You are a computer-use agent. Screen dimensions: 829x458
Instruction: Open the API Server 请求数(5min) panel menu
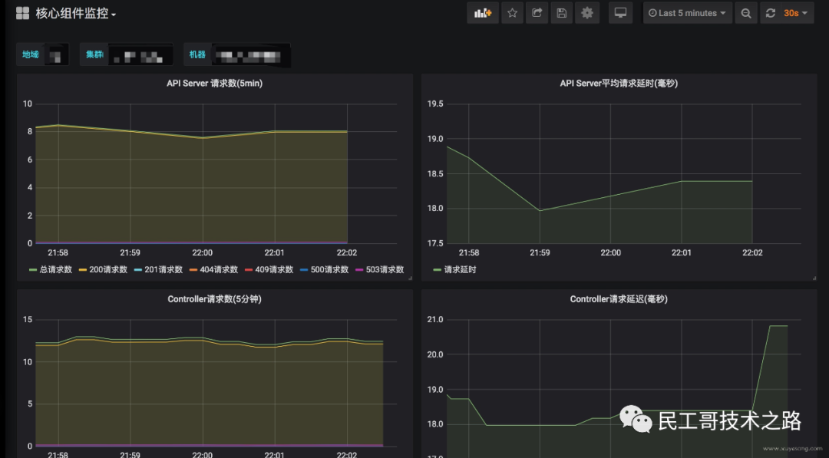(215, 84)
